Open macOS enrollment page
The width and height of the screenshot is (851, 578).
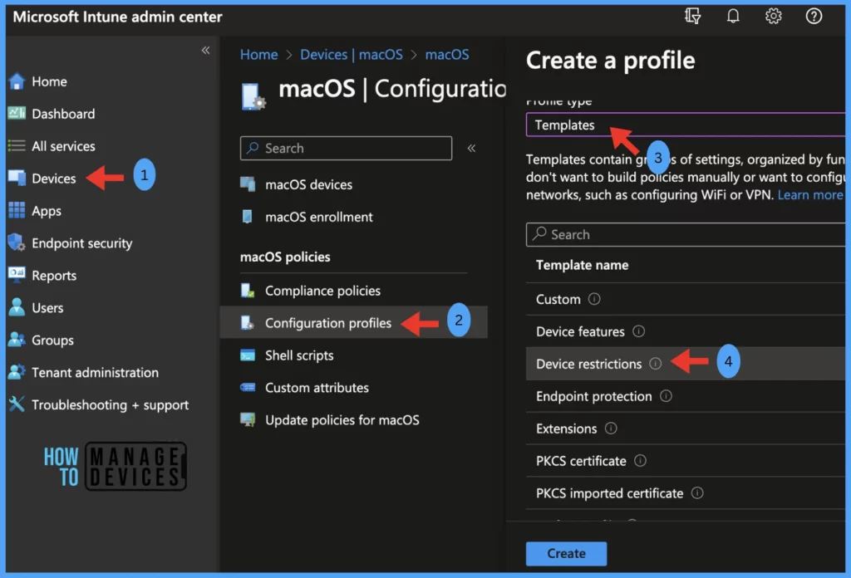(x=318, y=217)
